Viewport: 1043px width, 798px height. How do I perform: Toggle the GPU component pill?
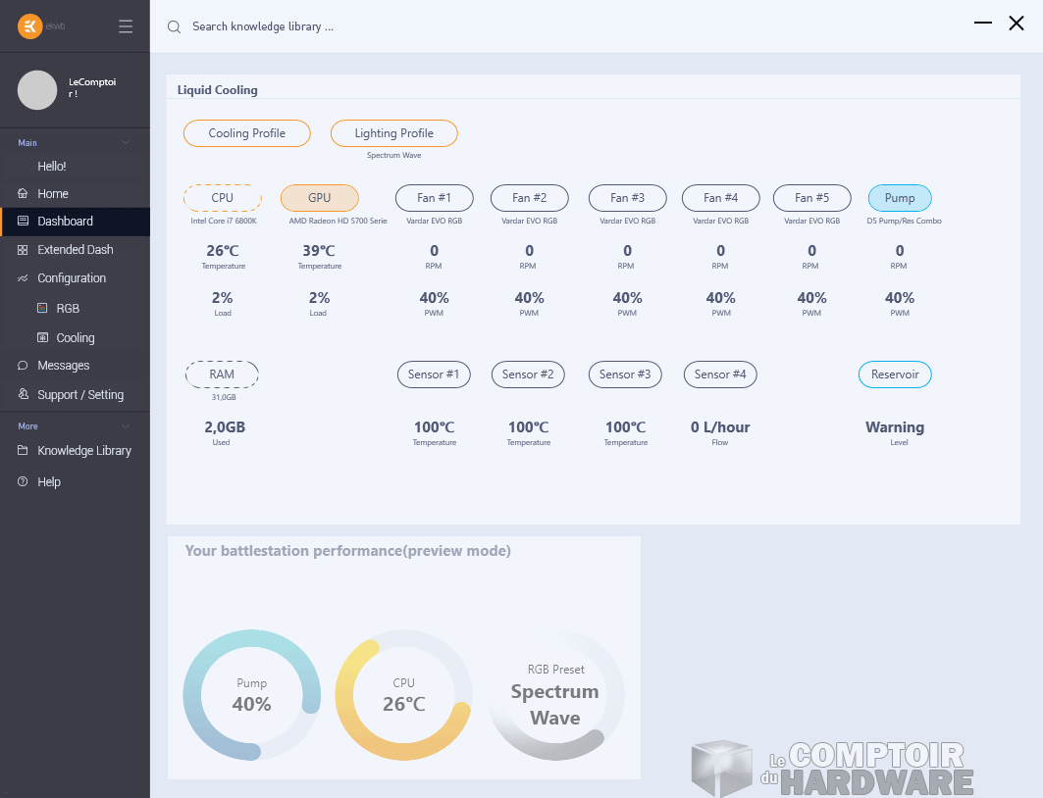tap(320, 198)
